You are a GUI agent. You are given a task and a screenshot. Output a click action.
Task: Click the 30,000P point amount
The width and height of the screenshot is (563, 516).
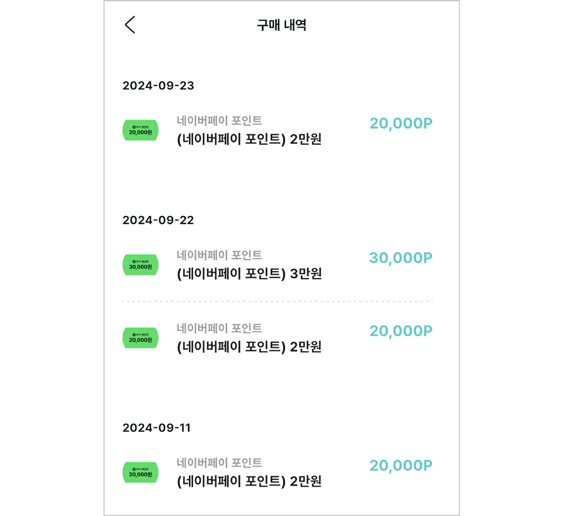[x=401, y=258]
